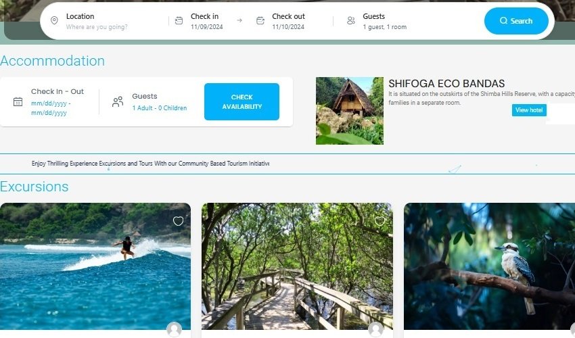The width and height of the screenshot is (575, 338).
Task: Expand the 1 Adult - 0 Children guest selector
Action: click(160, 108)
